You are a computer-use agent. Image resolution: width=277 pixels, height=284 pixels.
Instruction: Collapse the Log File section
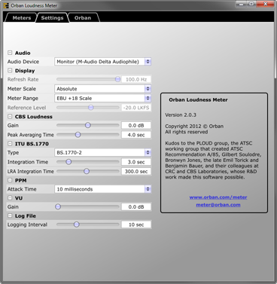pos(10,215)
